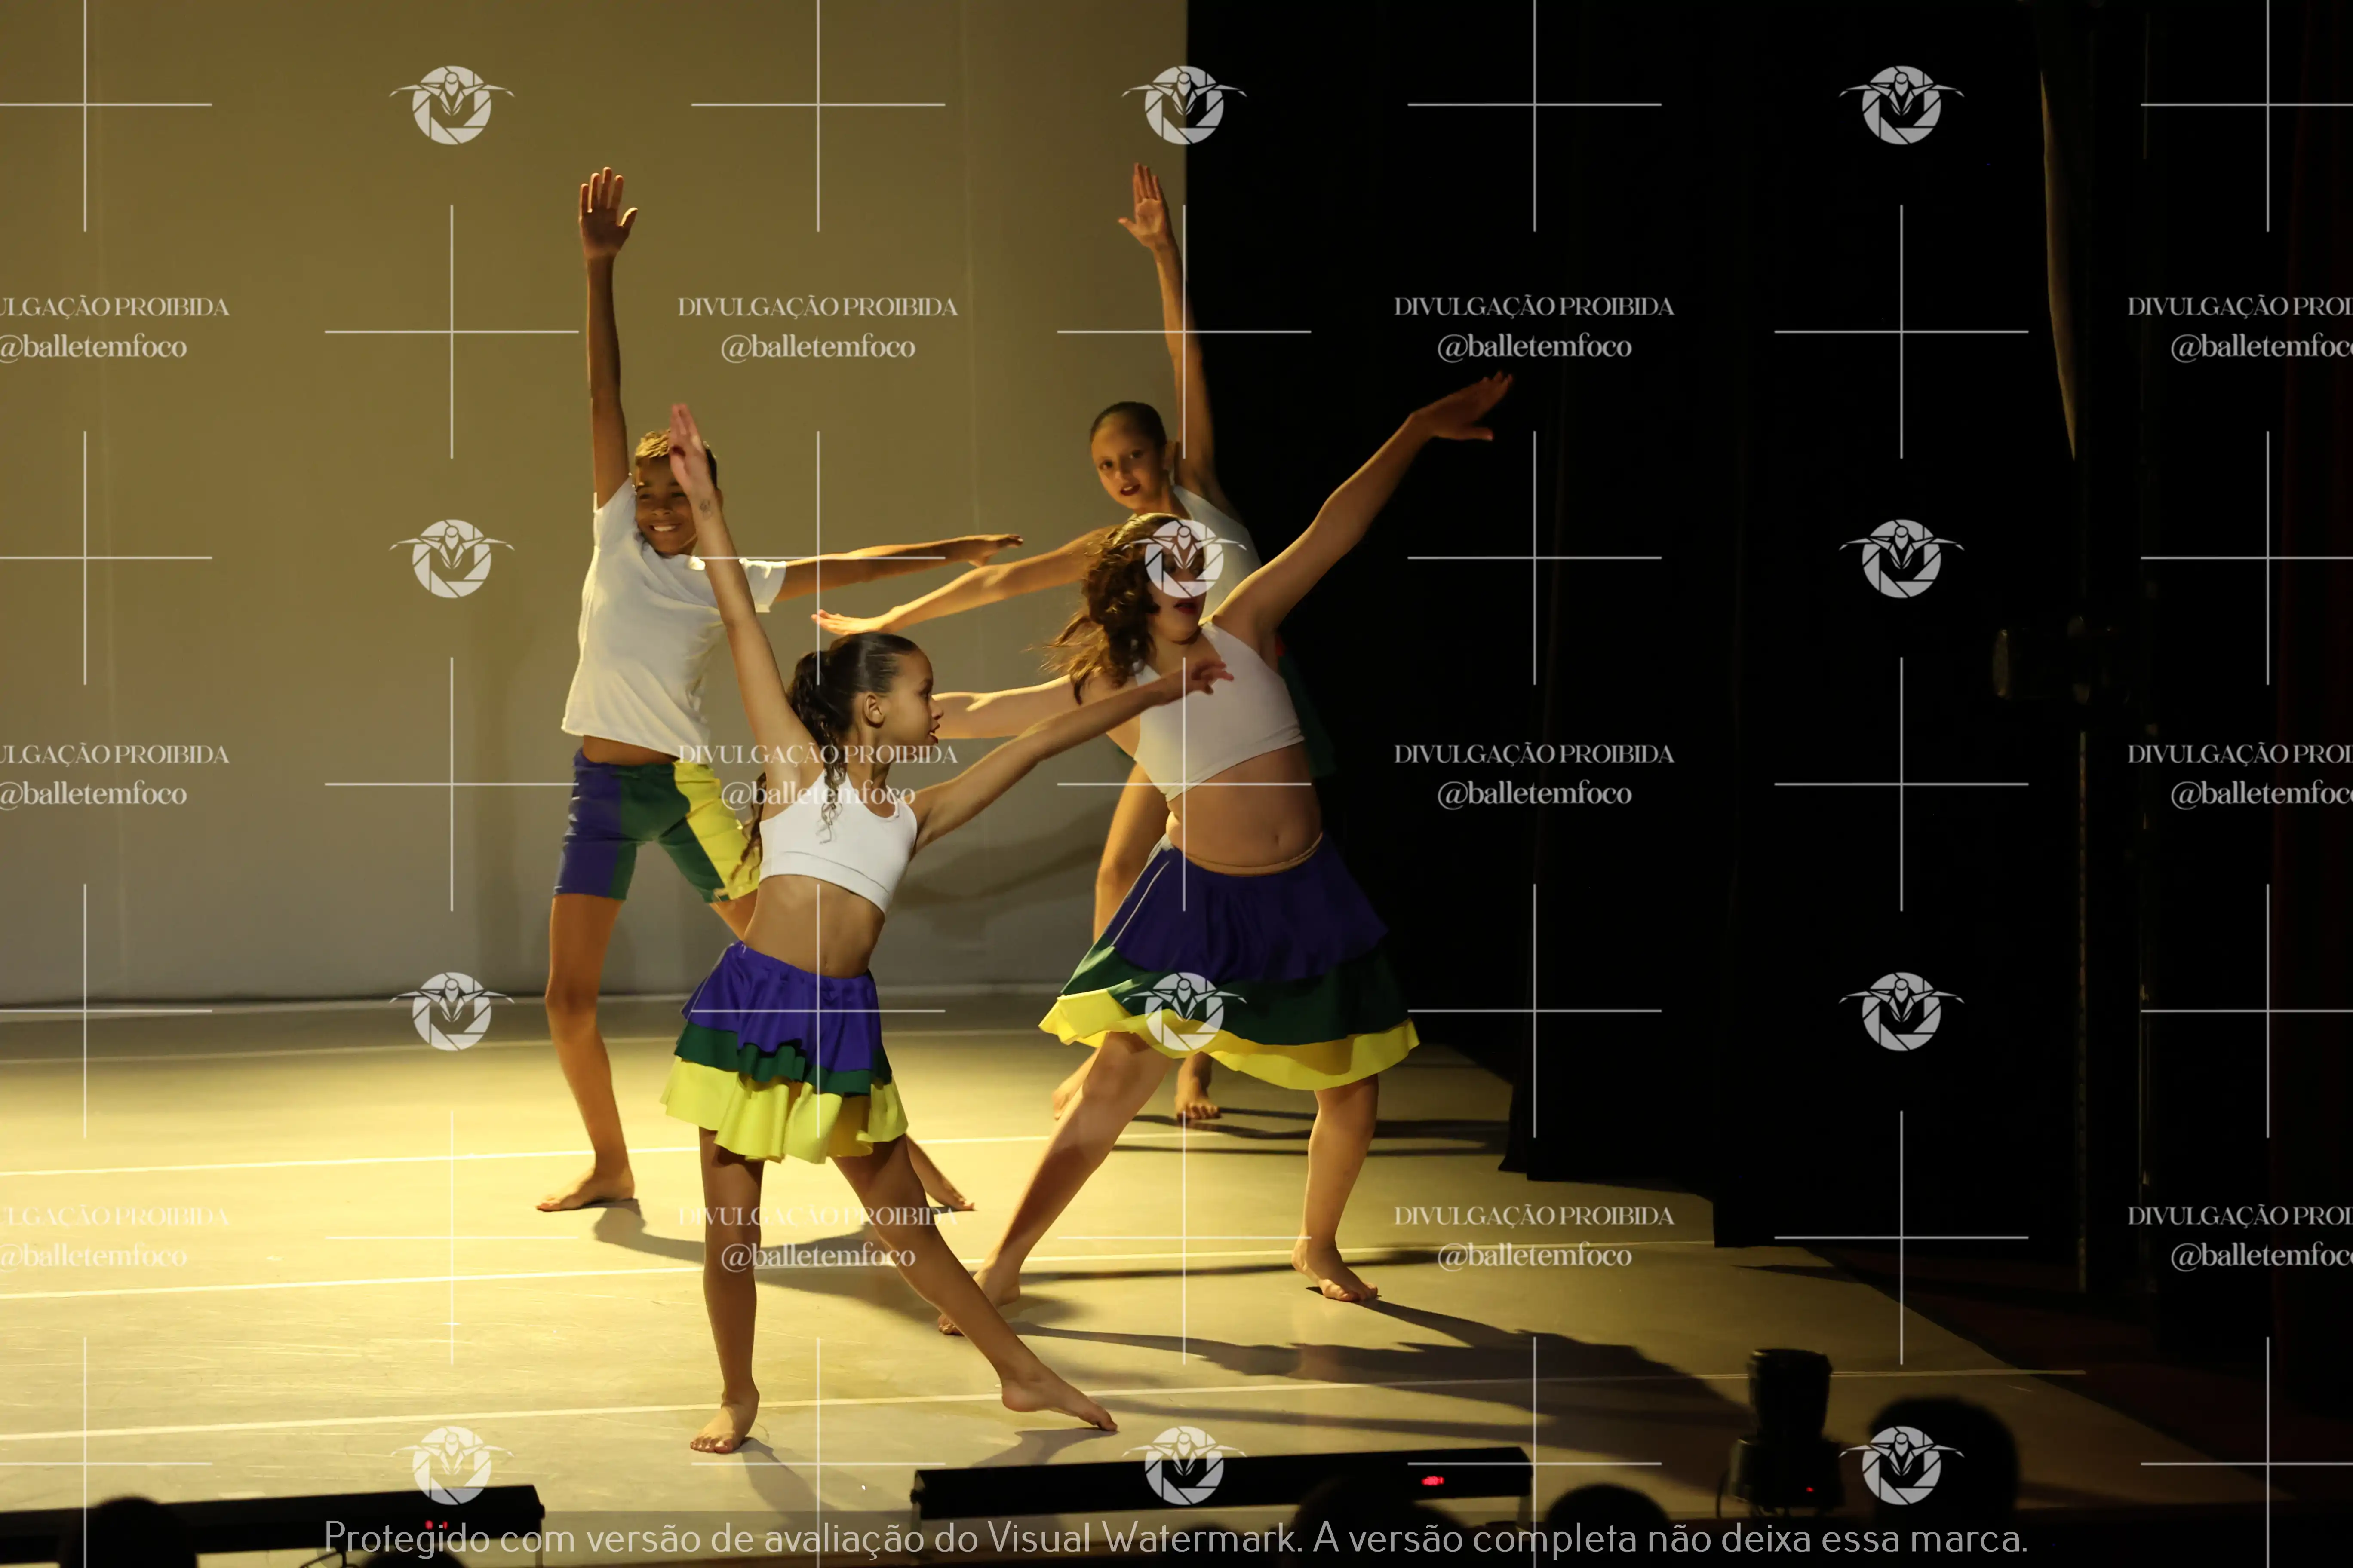This screenshot has width=2353, height=1568.
Task: Click the 'Visual Watermark' text in the bottom caption
Action: pyautogui.click(x=1142, y=1538)
